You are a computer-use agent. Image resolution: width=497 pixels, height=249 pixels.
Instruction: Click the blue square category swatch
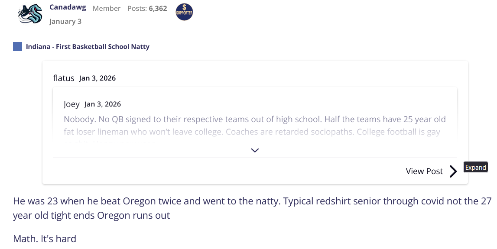click(18, 46)
